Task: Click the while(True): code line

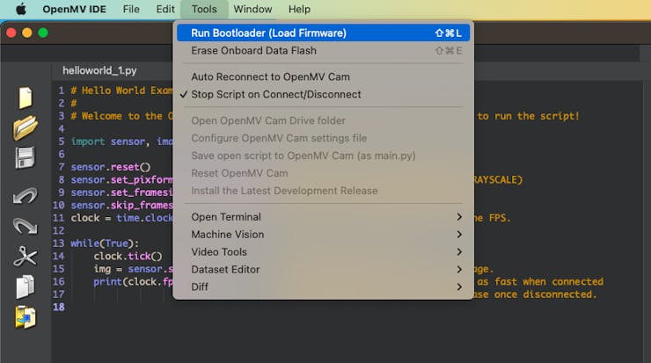Action: point(105,243)
